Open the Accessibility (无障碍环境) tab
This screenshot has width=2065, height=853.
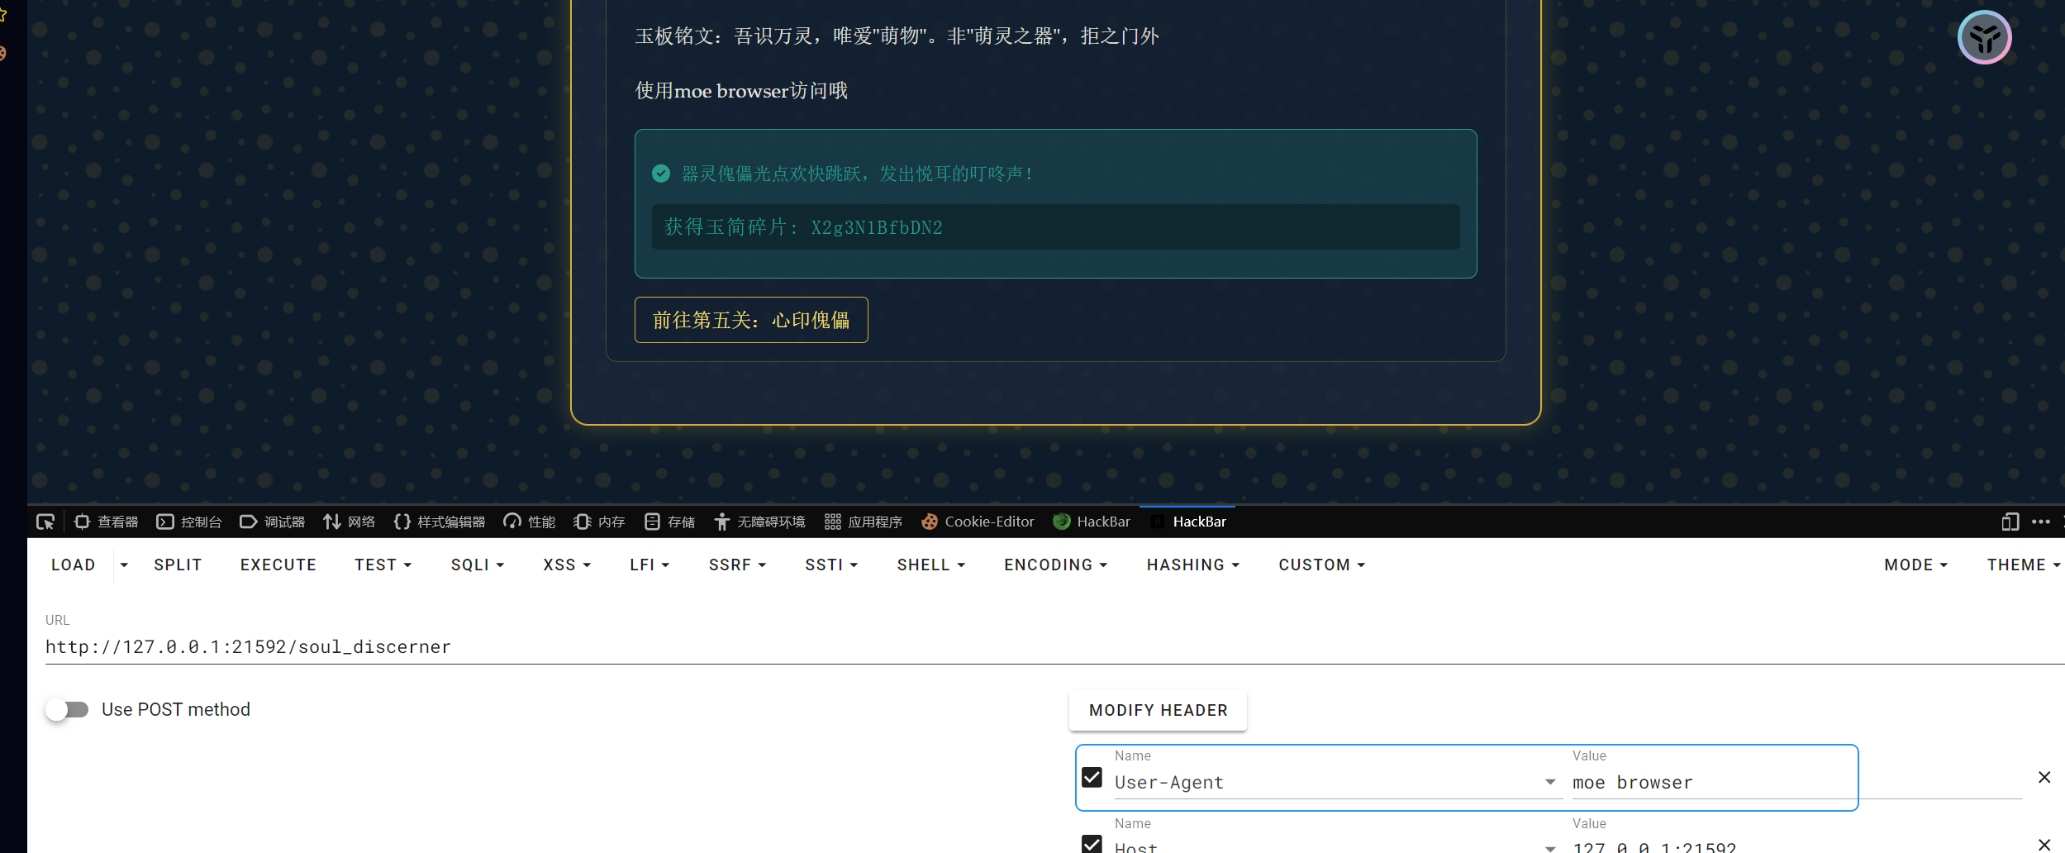click(759, 522)
